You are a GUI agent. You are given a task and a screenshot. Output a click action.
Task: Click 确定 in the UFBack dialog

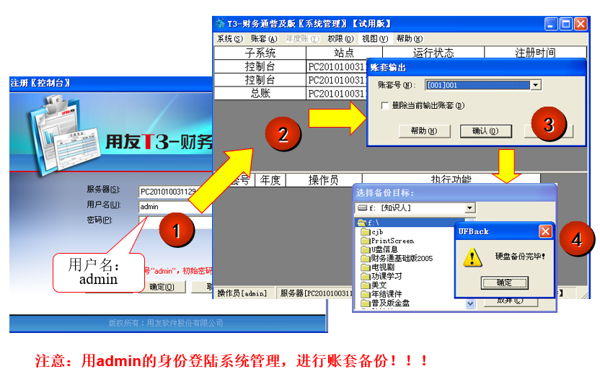point(504,283)
